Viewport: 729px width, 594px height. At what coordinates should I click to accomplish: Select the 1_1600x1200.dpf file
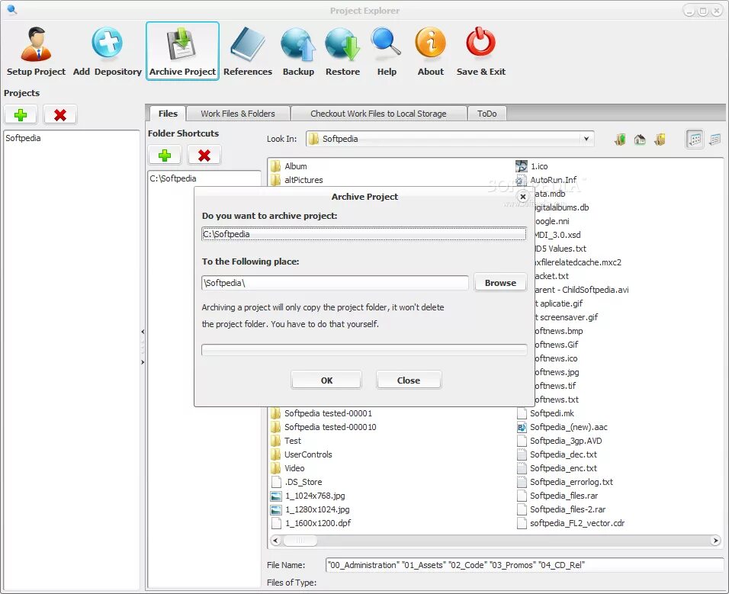(310, 523)
